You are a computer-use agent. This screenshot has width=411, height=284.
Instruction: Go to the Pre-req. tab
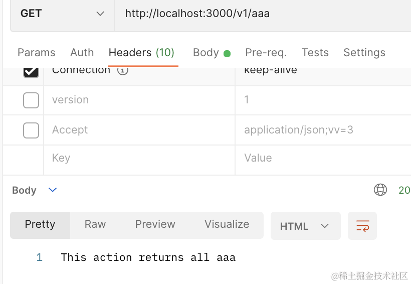[x=266, y=53]
